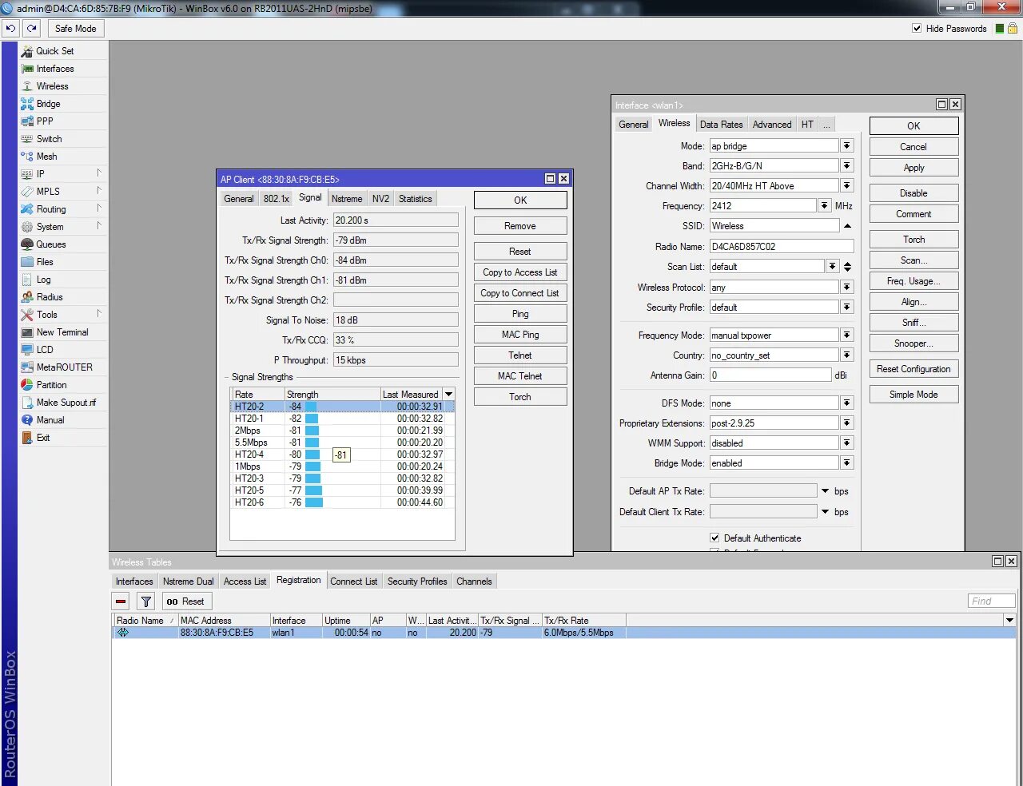
Task: Open the Frequency dropdown arrow
Action: tap(824, 205)
